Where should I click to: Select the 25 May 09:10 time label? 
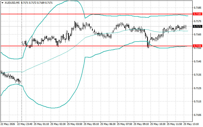coord(141,124)
